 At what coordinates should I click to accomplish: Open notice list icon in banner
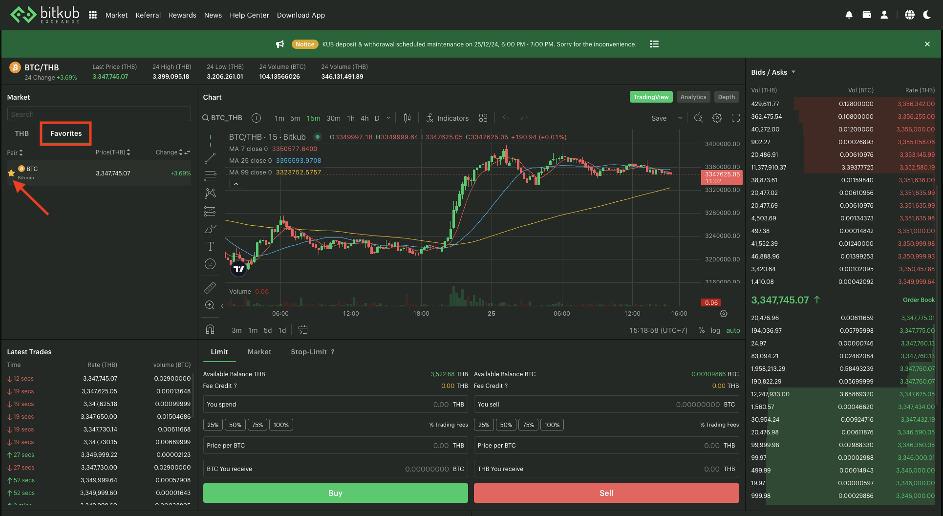click(x=654, y=44)
